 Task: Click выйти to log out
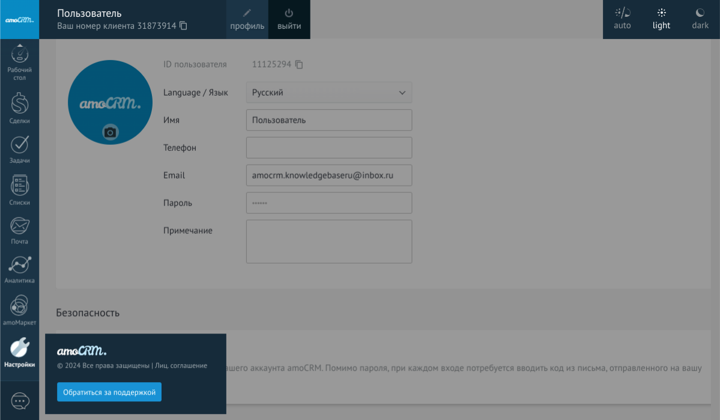click(289, 19)
